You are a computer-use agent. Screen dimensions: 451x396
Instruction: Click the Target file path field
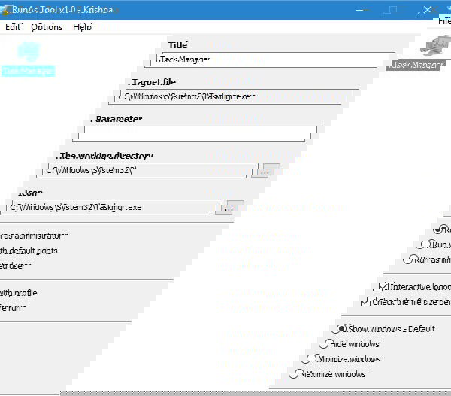click(x=234, y=96)
